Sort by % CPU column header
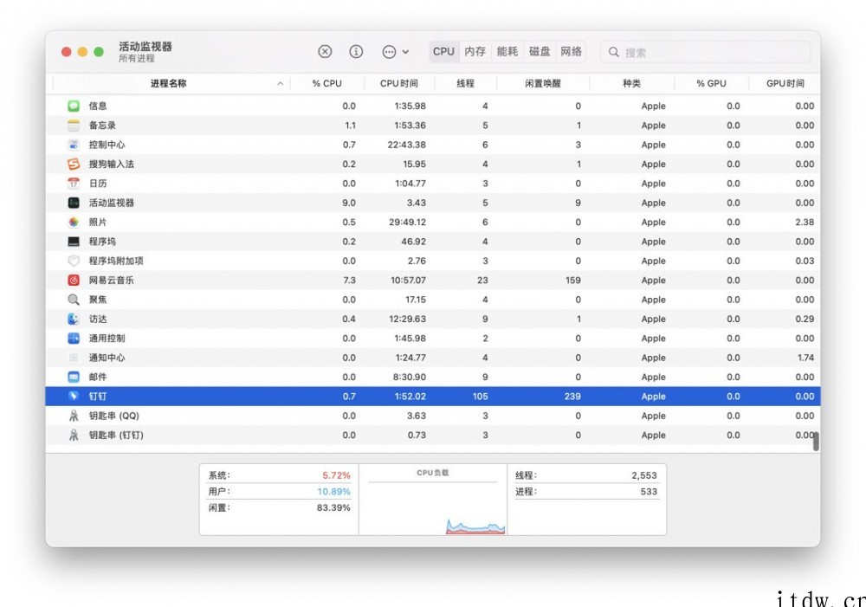Image resolution: width=866 pixels, height=607 pixels. pyautogui.click(x=327, y=83)
